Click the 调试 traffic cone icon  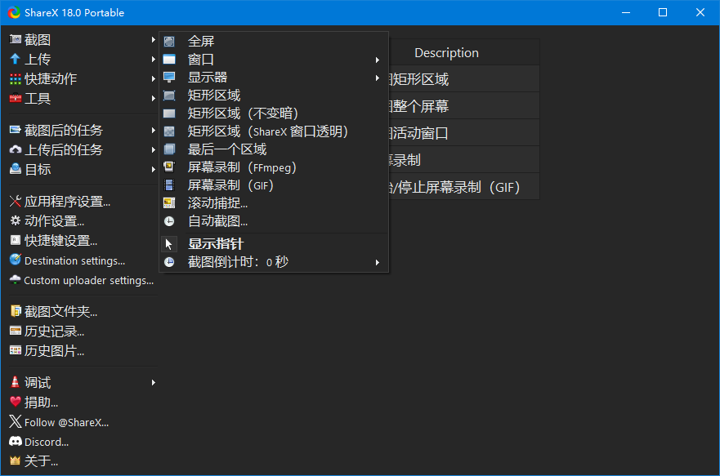(16, 382)
